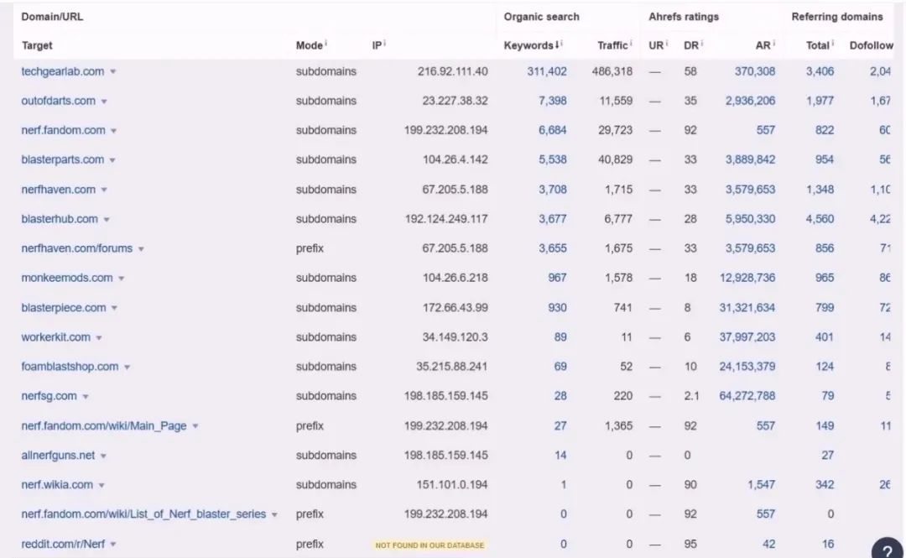Viewport: 906px width, 558px height.
Task: Click info icon next to UR header
Action: point(667,44)
